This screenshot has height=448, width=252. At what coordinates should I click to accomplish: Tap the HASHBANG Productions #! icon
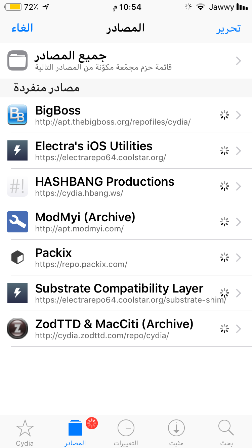tap(17, 186)
